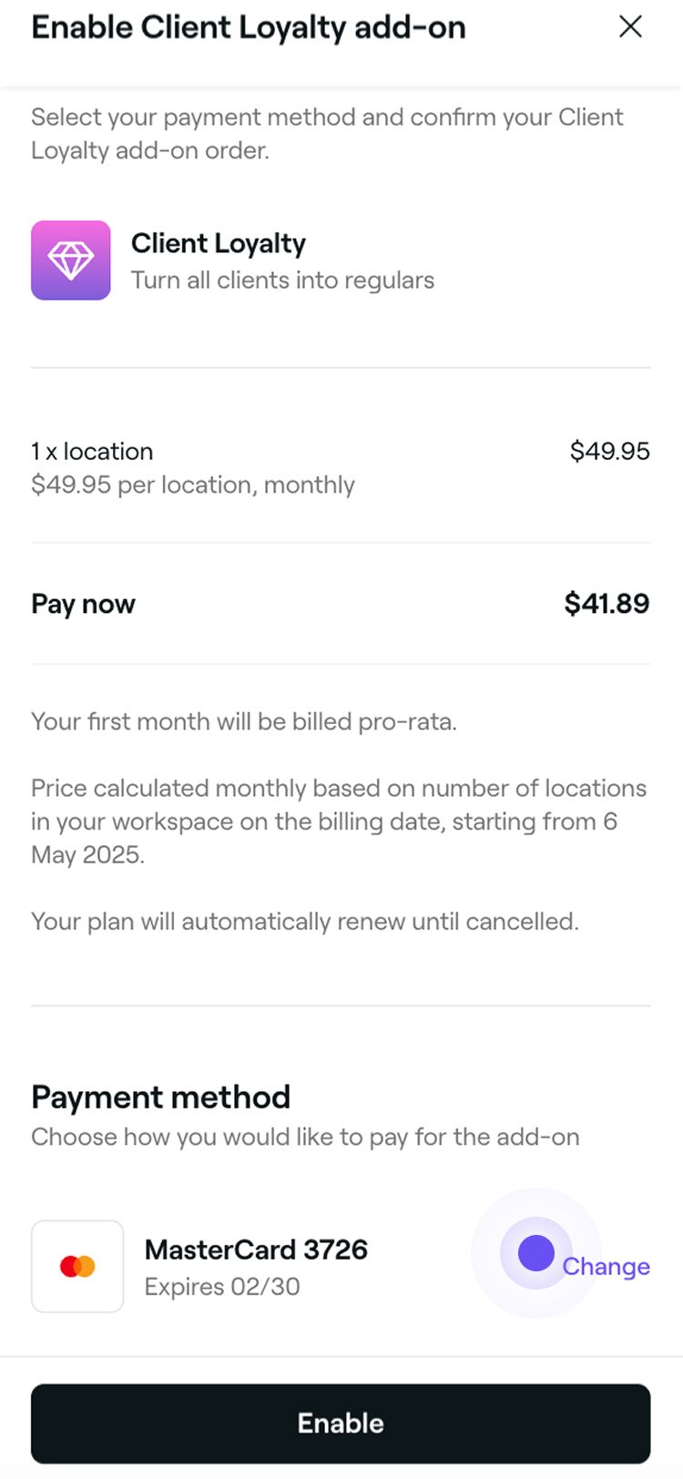Click the Enable Client Loyalty add-on title
This screenshot has height=1479, width=683.
click(248, 27)
